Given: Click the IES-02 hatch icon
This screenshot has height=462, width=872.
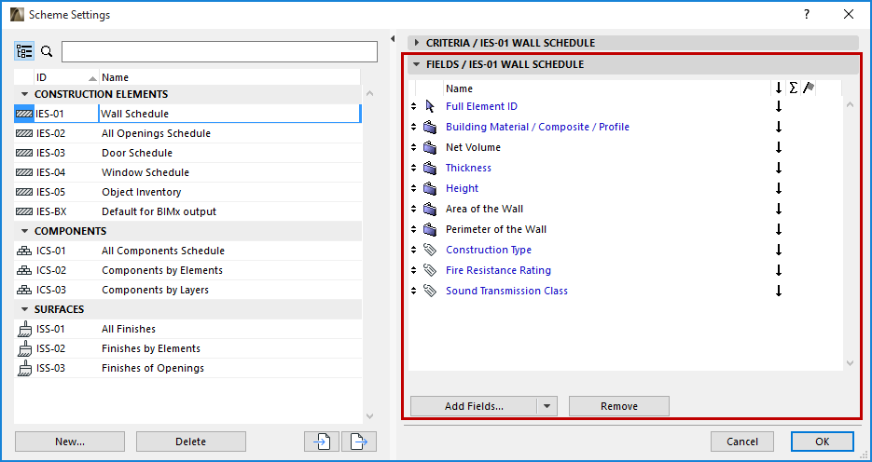Looking at the screenshot, I should point(24,133).
